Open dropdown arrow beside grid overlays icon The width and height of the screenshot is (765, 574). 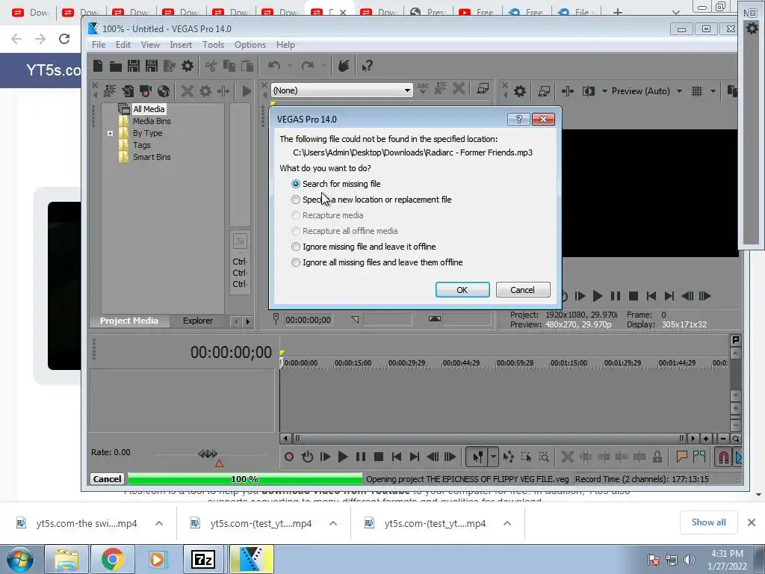point(713,91)
